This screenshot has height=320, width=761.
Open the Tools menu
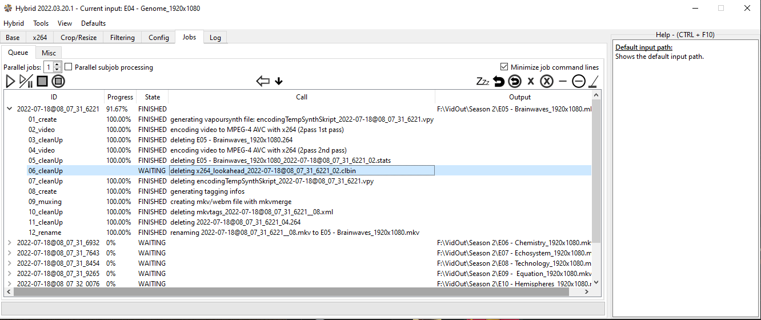tap(41, 23)
